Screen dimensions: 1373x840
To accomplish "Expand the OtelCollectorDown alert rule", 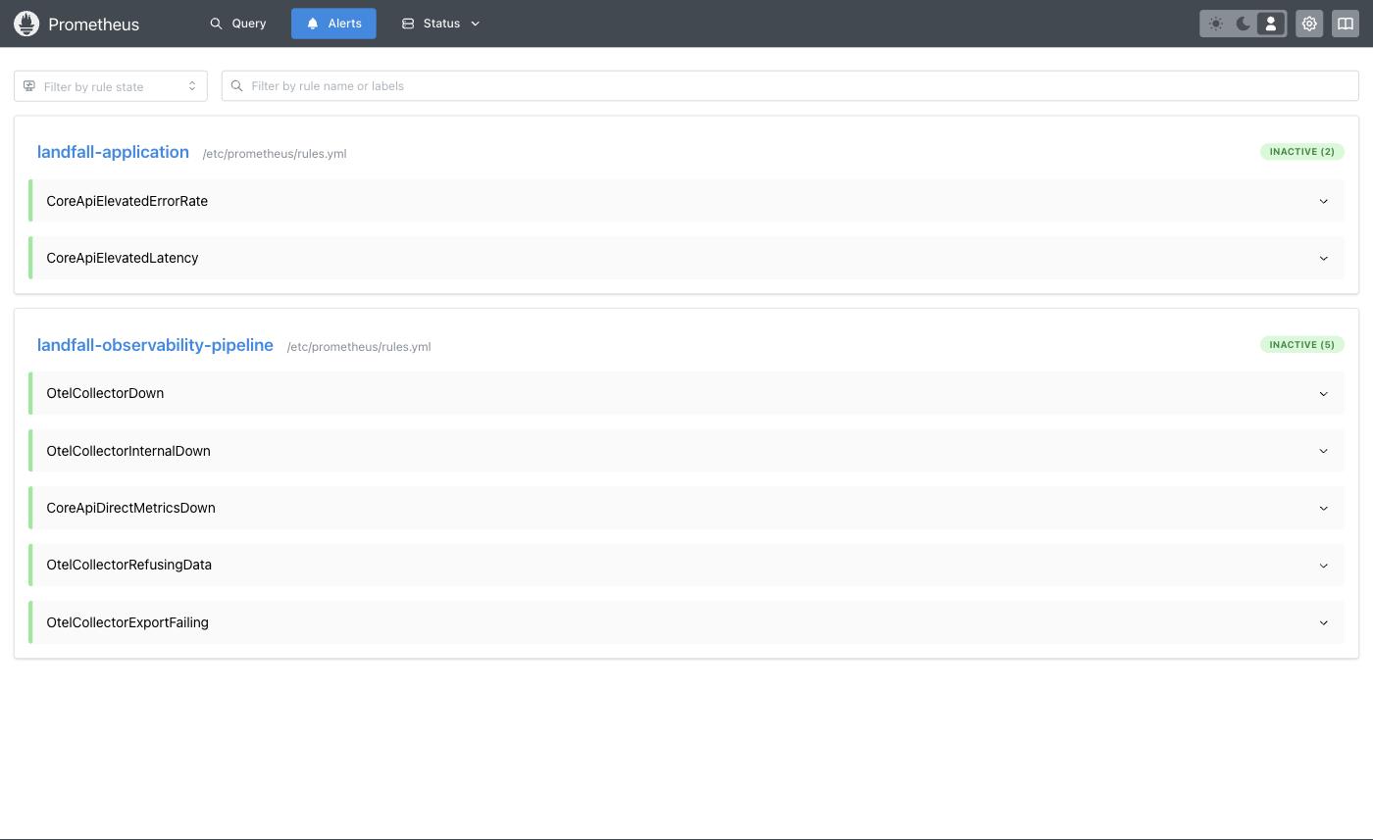I will tap(686, 393).
